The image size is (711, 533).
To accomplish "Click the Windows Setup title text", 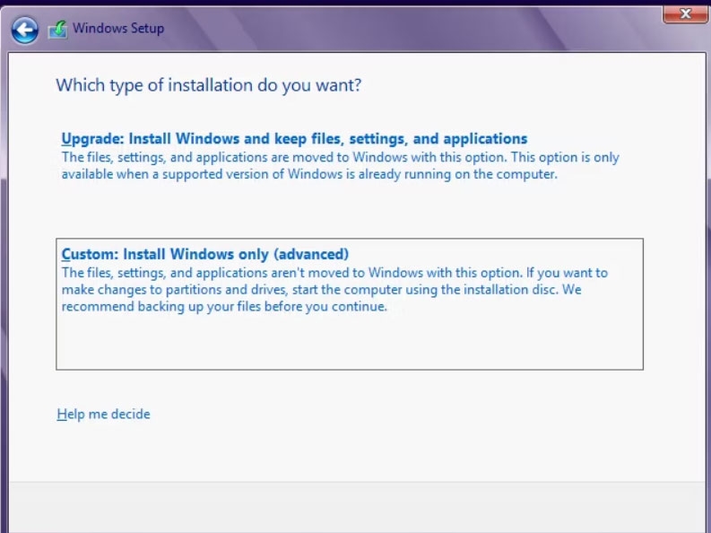I will click(x=118, y=28).
